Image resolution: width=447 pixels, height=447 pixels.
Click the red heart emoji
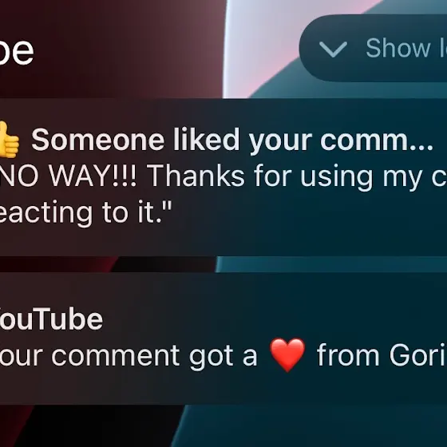pos(287,354)
